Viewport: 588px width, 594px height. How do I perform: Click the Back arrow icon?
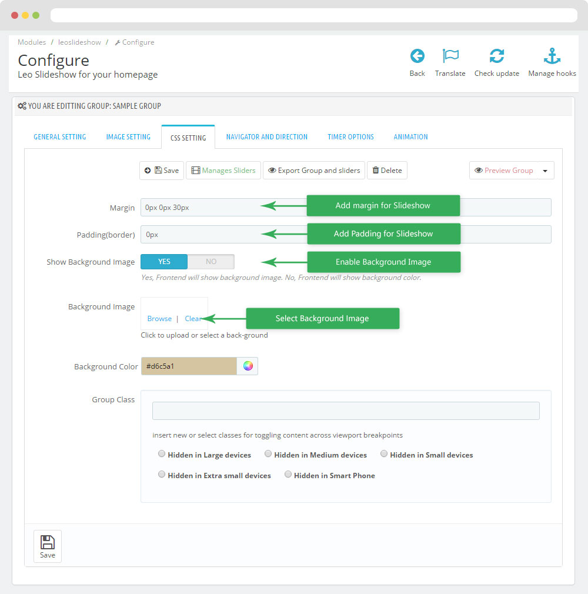coord(417,56)
